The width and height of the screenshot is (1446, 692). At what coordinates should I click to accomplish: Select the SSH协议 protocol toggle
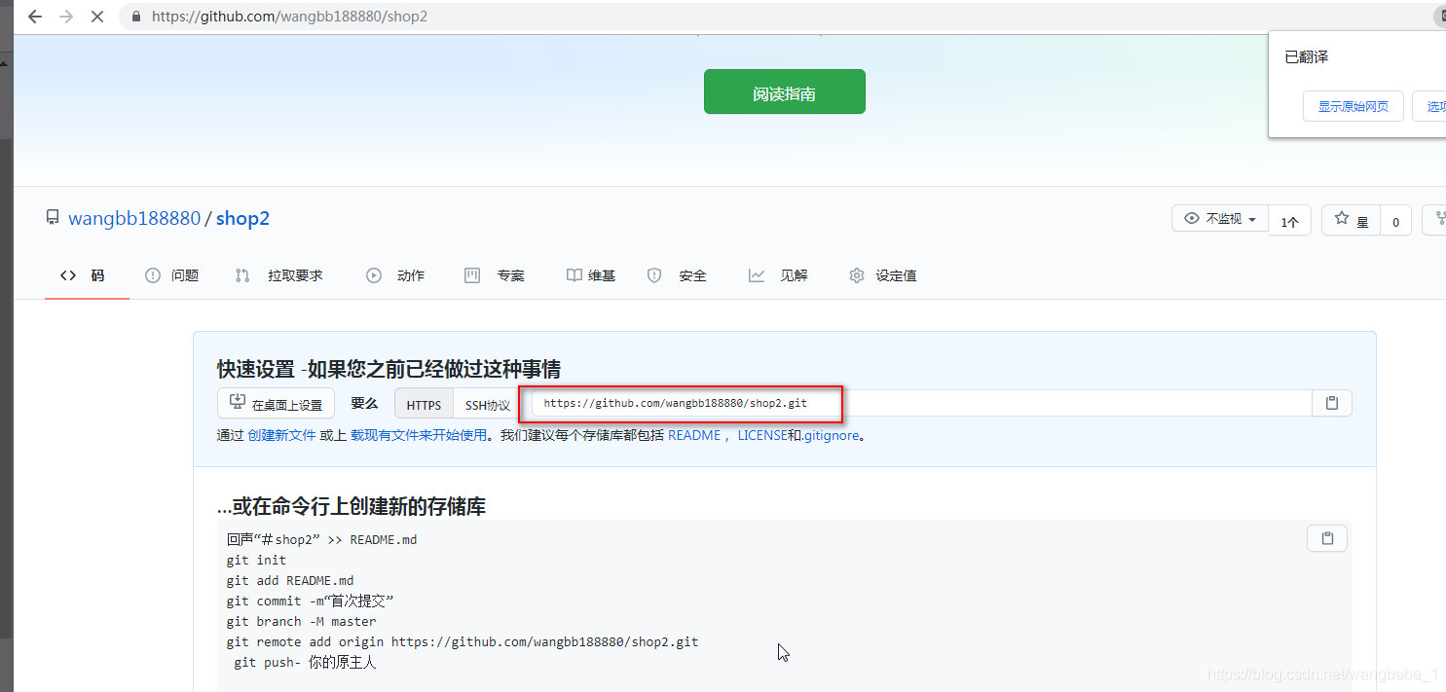click(x=487, y=404)
